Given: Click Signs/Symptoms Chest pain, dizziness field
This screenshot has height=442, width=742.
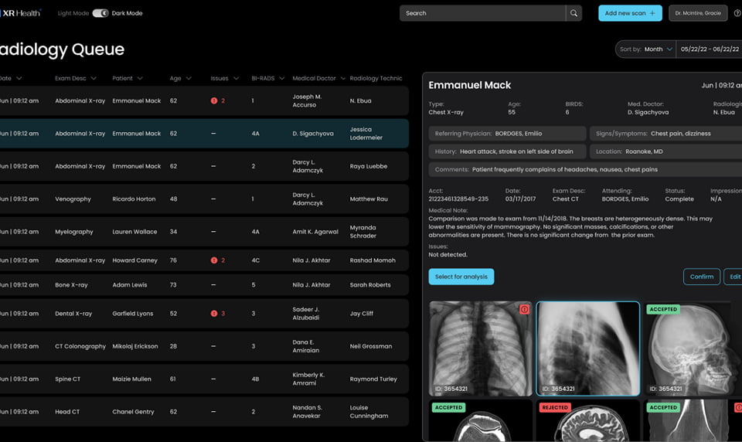Looking at the screenshot, I should point(665,134).
